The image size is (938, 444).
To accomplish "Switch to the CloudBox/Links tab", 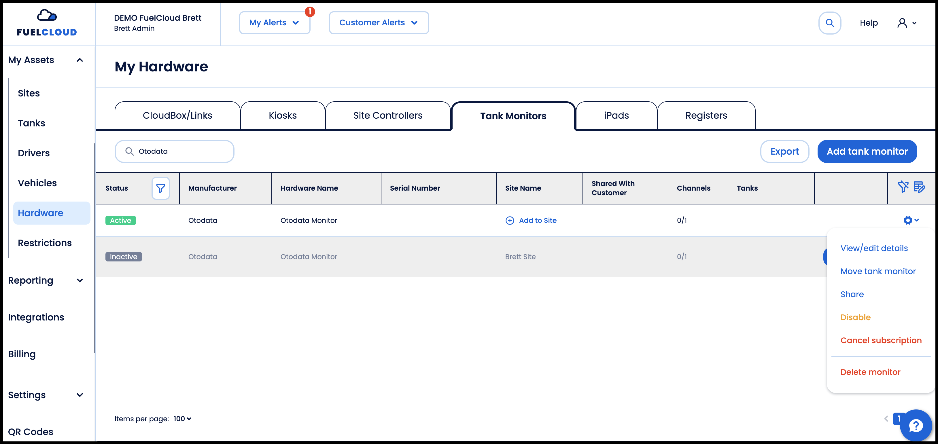I will click(x=177, y=115).
